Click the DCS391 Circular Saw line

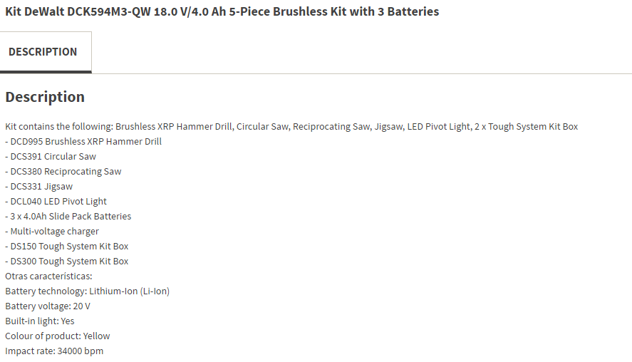tap(51, 157)
